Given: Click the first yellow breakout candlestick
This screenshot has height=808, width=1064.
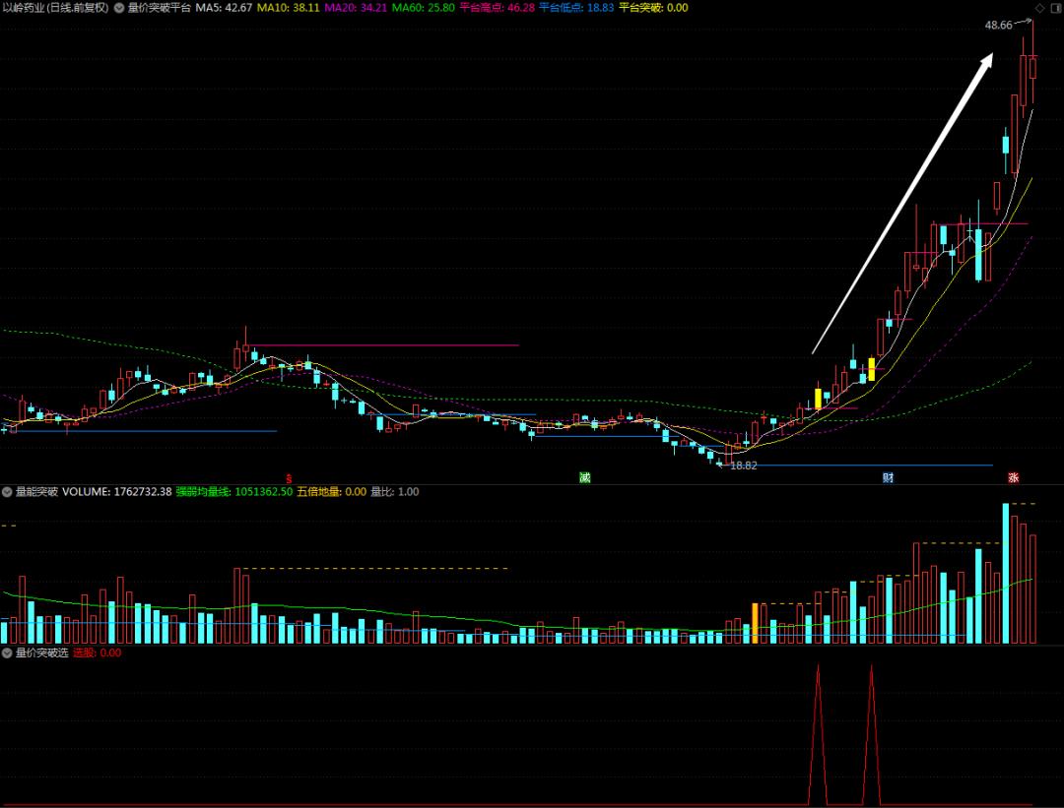Looking at the screenshot, I should tap(819, 399).
